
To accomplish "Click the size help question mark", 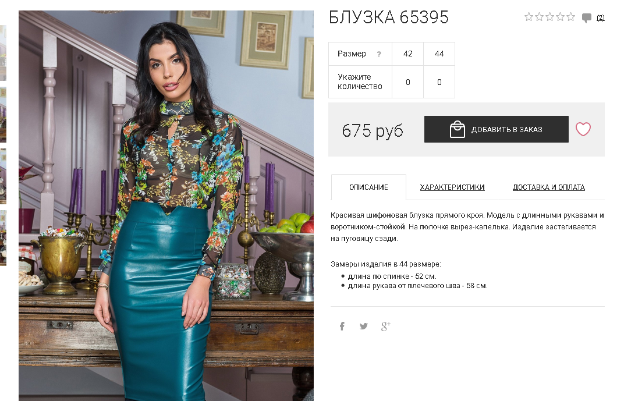I will [x=378, y=54].
